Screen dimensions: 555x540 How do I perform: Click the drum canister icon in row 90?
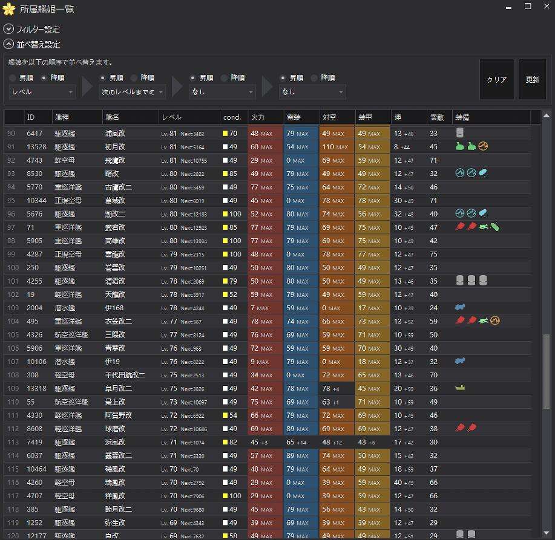point(460,132)
